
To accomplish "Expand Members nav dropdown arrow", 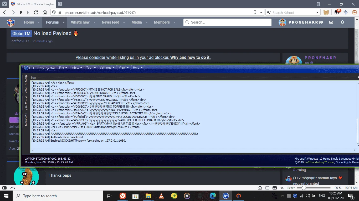I will (x=175, y=23).
